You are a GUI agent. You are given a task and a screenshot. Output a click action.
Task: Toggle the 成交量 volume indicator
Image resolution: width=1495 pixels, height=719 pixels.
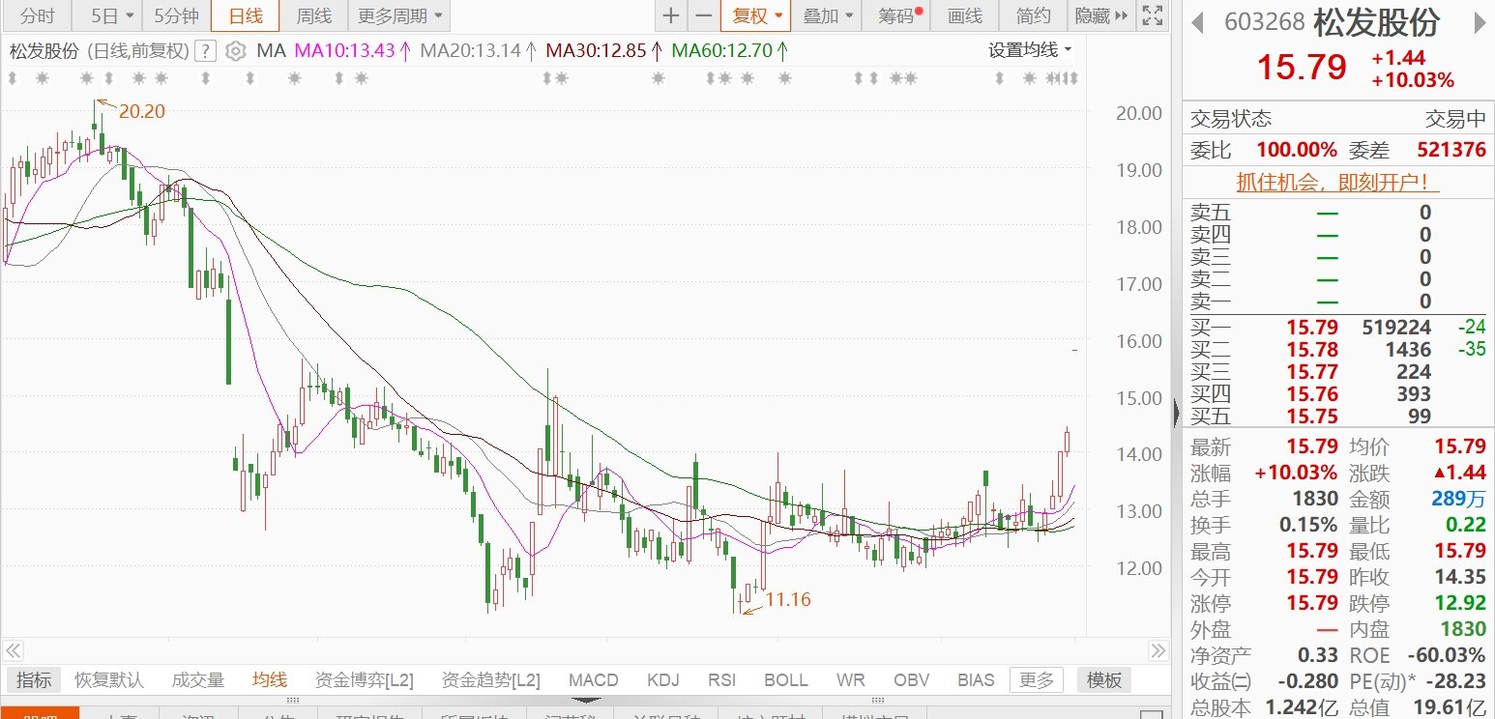click(x=197, y=680)
